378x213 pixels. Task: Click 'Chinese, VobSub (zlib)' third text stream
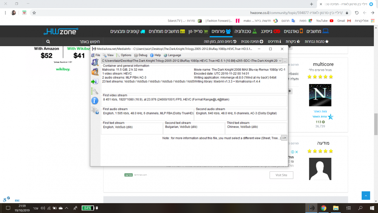[243, 127]
